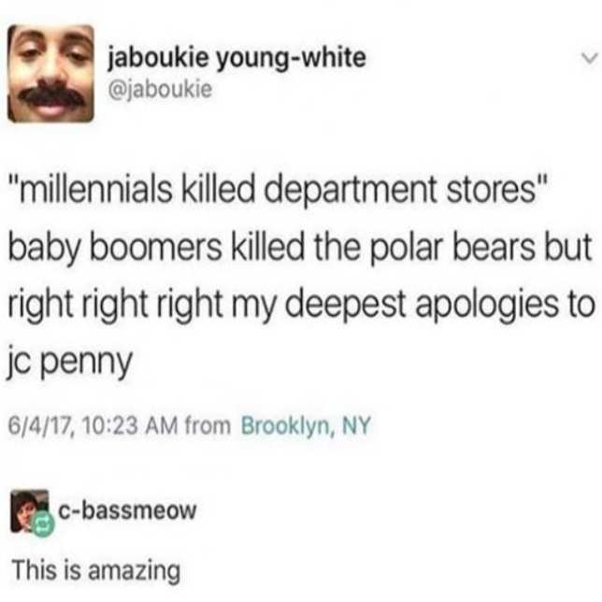Click the 10:23 AM time text
602x602 pixels.
129,425
